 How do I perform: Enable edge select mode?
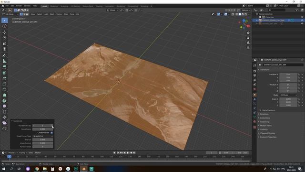point(24,14)
